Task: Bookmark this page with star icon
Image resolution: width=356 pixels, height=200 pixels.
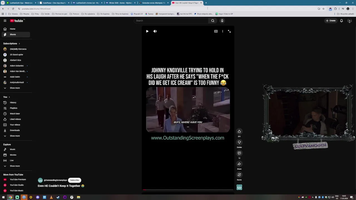Action: pyautogui.click(x=323, y=9)
